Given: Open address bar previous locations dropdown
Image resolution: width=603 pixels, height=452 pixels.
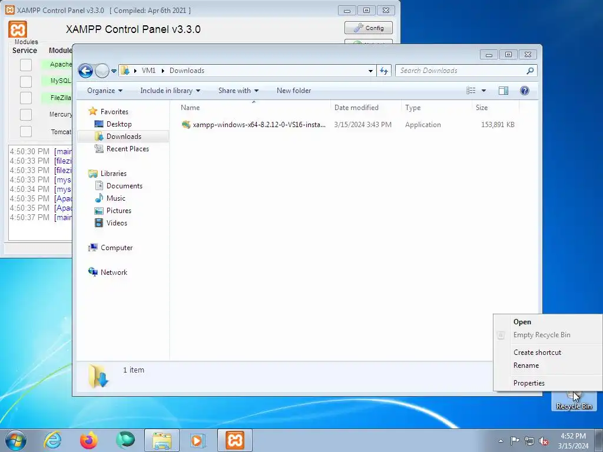Looking at the screenshot, I should click(370, 71).
